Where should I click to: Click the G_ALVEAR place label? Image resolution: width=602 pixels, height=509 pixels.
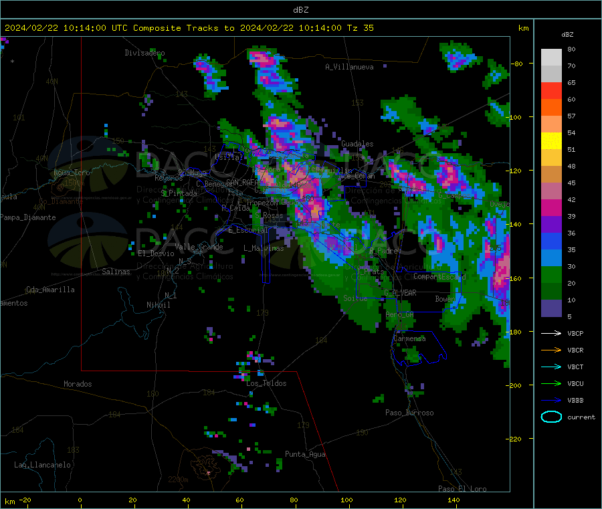click(400, 293)
